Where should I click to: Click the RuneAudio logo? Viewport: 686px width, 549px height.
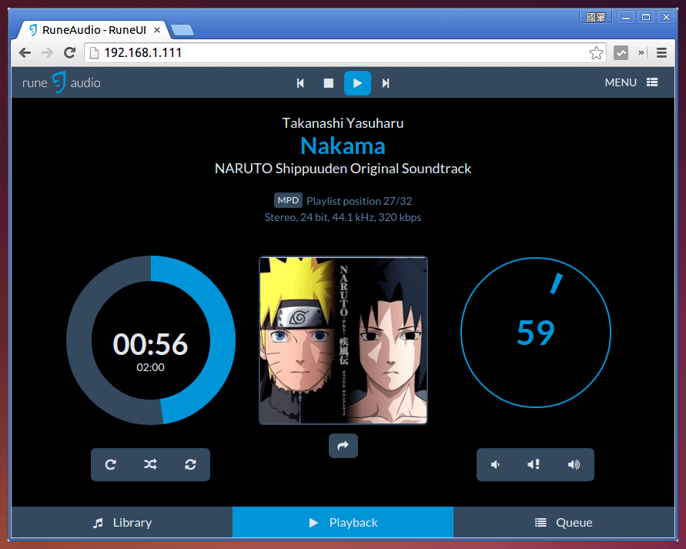[61, 82]
